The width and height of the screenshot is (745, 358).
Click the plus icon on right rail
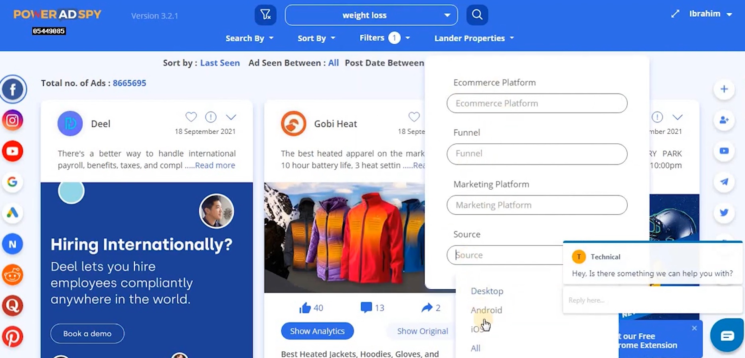click(724, 89)
